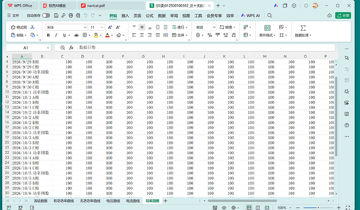Switch to page break preview in status bar
This screenshot has height=210, width=360.
267,207
